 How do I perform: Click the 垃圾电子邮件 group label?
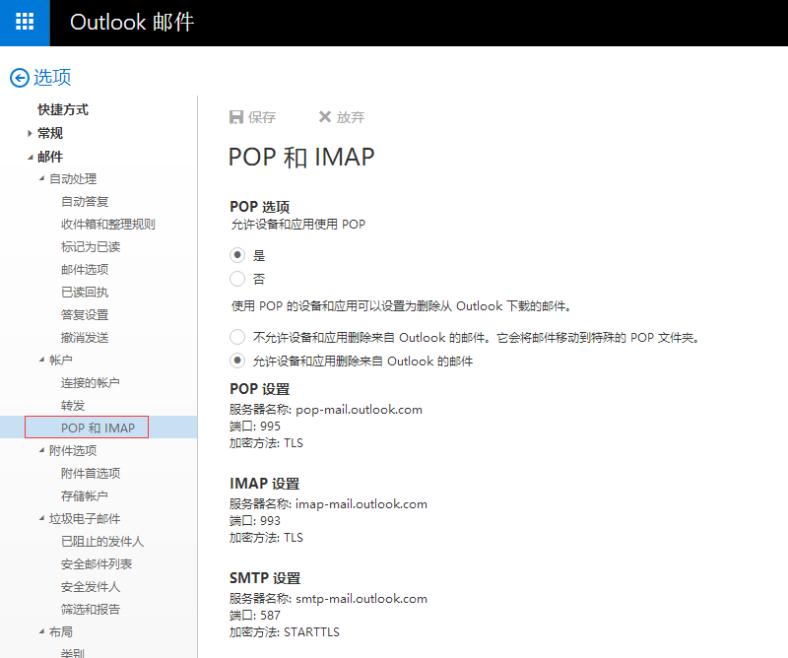tap(85, 518)
